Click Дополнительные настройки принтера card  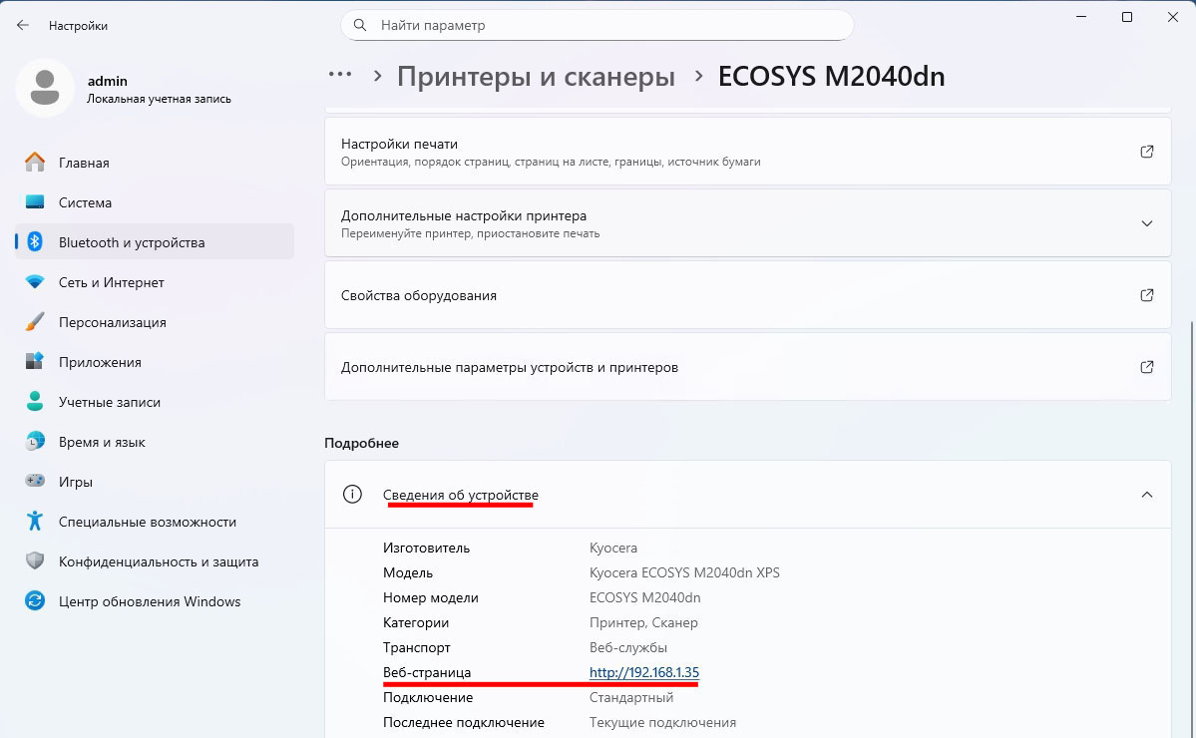coord(747,223)
